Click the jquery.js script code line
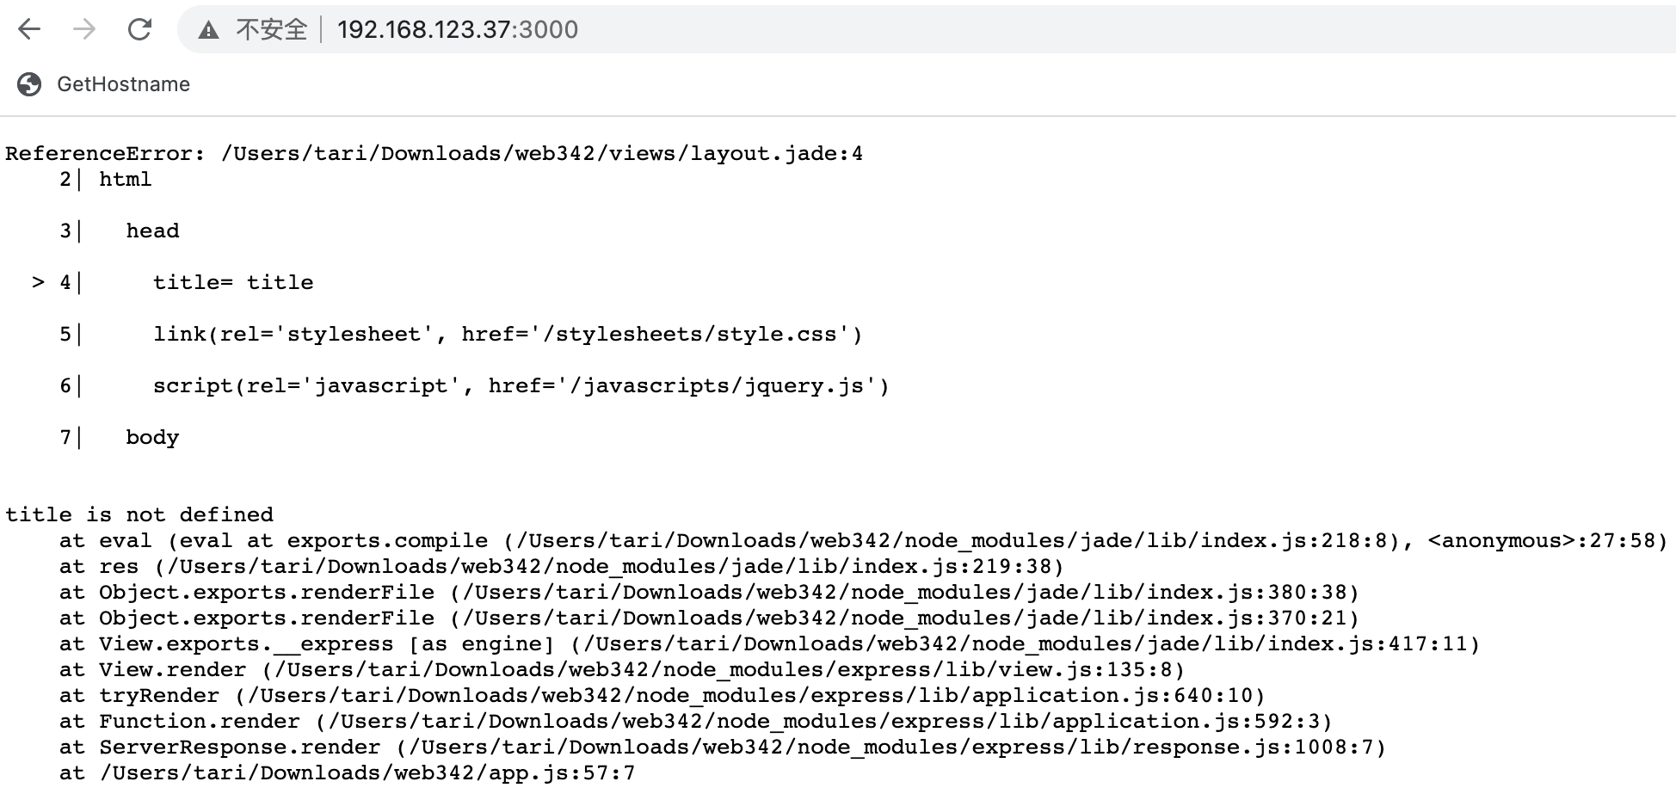Viewport: 1676px width, 800px height. click(475, 385)
